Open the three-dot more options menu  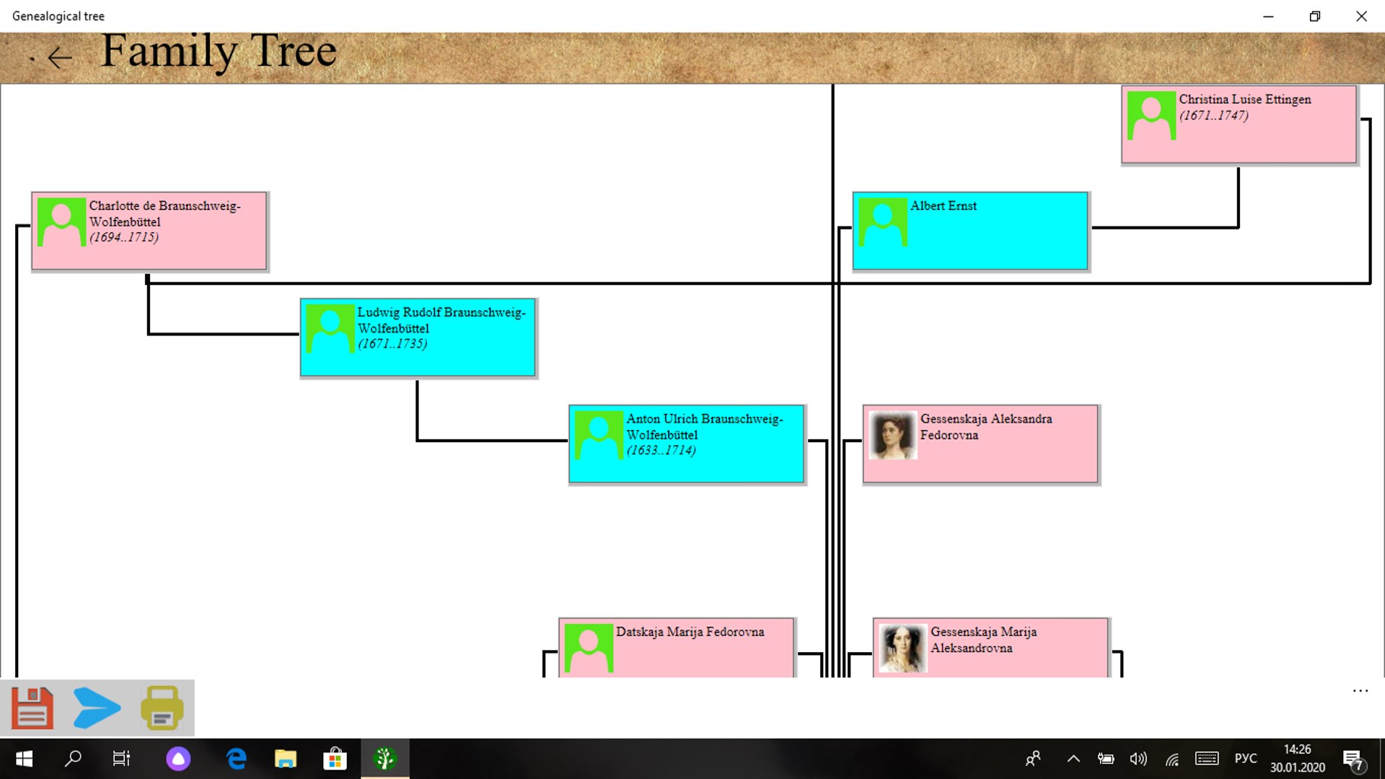click(1360, 691)
